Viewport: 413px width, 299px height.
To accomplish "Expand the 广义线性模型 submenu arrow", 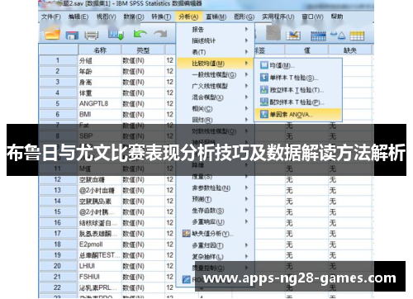I will (x=246, y=86).
